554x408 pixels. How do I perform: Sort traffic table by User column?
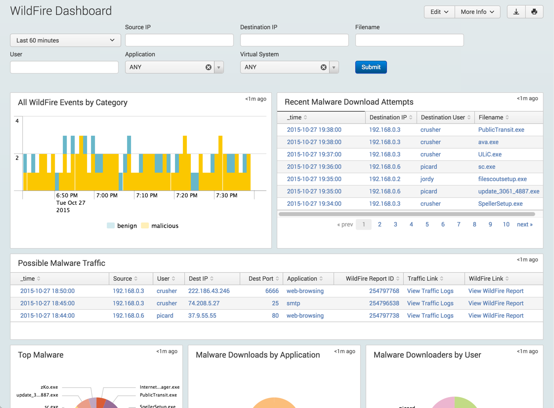tap(166, 279)
